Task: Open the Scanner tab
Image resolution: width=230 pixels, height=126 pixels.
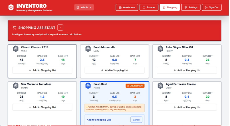Action: click(149, 7)
